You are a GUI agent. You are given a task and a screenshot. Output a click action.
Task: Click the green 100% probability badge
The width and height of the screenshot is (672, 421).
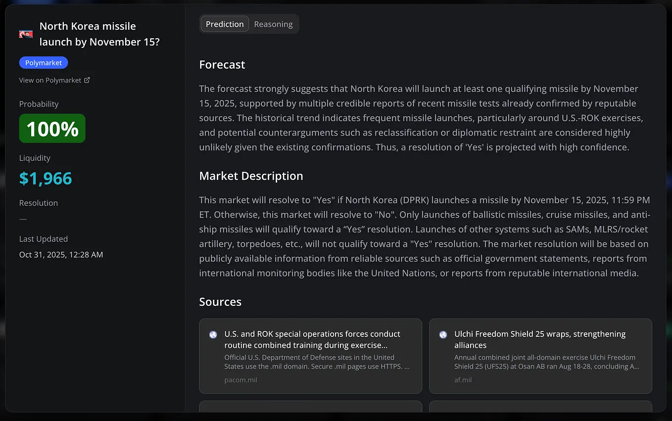click(x=52, y=129)
